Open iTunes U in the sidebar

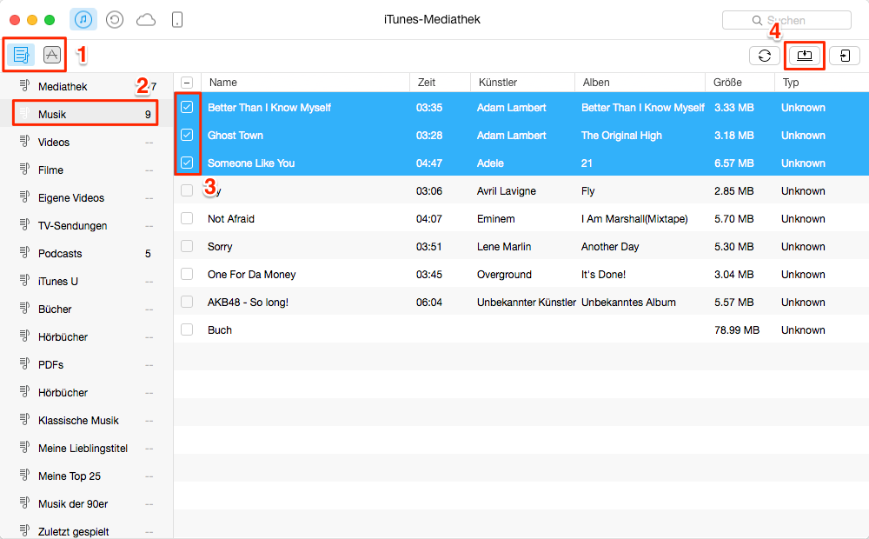click(86, 281)
